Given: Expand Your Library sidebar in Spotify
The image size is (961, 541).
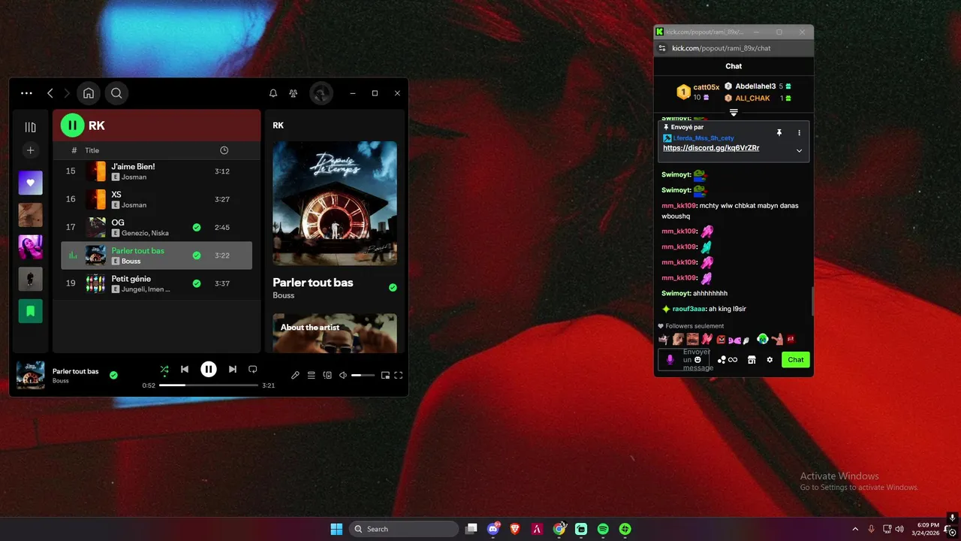Looking at the screenshot, I should 31,128.
